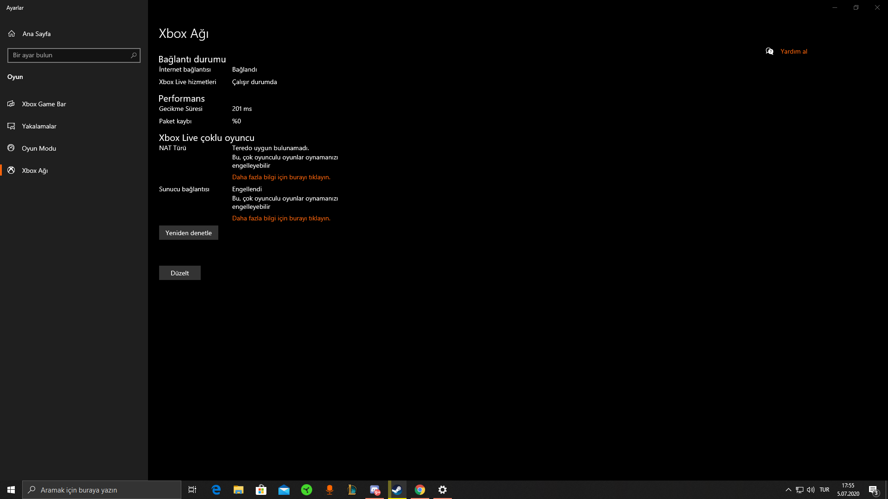Open NAT Türü more info link
The image size is (888, 499).
pos(281,177)
